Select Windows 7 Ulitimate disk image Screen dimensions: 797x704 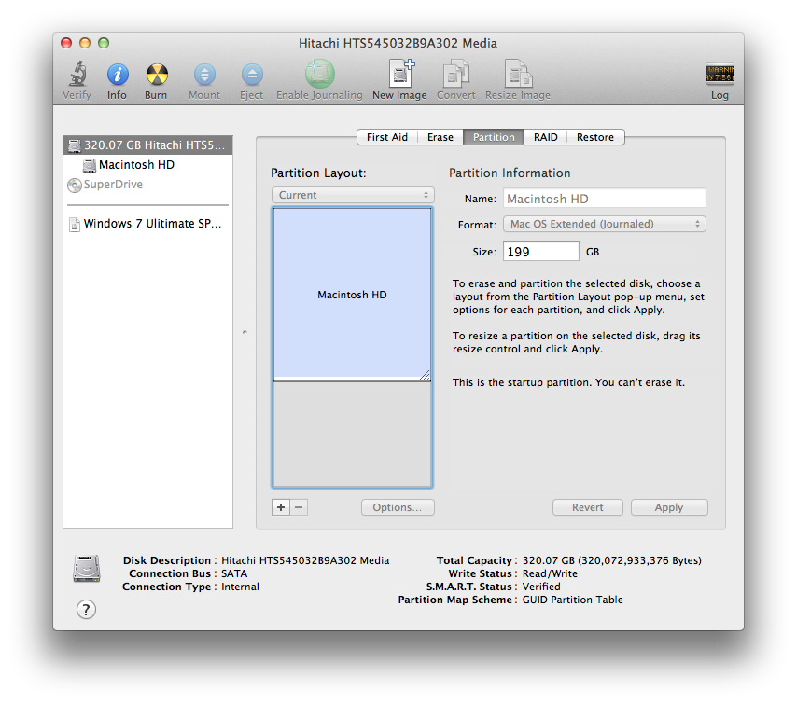pyautogui.click(x=147, y=224)
